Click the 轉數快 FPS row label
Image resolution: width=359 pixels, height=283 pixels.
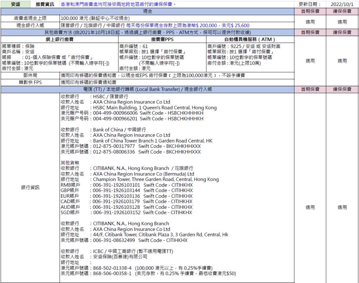pyautogui.click(x=30, y=82)
